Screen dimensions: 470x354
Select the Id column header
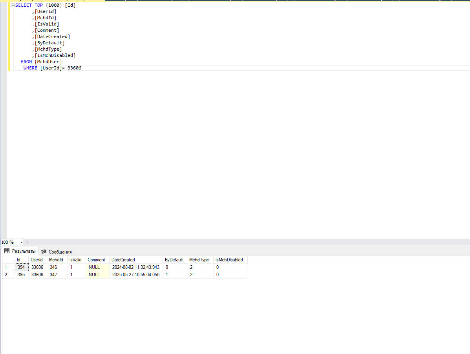[x=22, y=260]
